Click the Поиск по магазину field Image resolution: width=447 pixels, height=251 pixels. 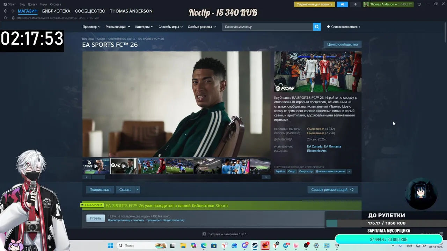click(268, 27)
